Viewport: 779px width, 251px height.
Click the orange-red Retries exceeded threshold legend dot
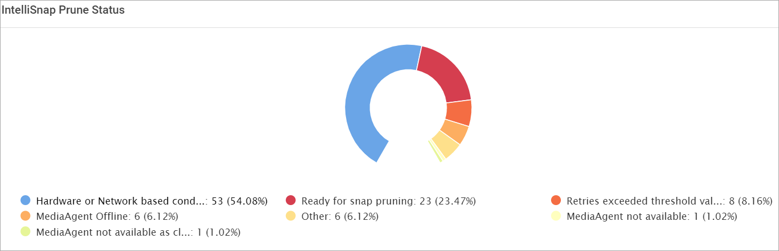(x=557, y=200)
